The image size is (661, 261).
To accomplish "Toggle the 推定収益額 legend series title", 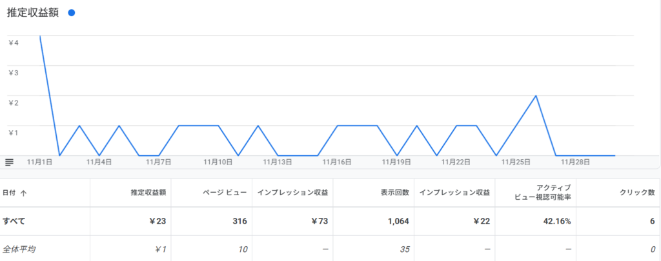I will (x=32, y=13).
